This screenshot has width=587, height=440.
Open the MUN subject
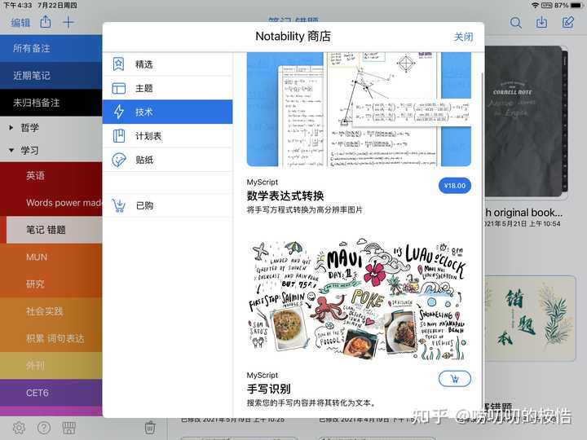pyautogui.click(x=51, y=257)
